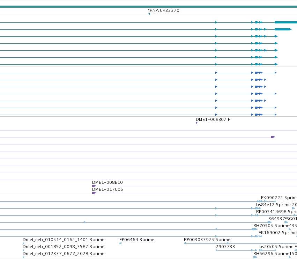This screenshot has width=297, height=259.
Task: Select arrow glyph at start of RP003033975.5prime
Action: 185,243
